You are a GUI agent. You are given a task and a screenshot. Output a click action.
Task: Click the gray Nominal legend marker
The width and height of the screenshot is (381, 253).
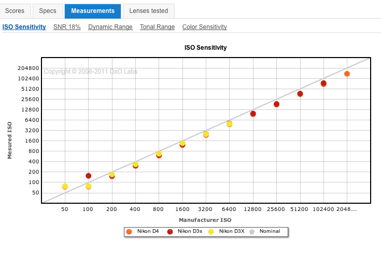pyautogui.click(x=252, y=231)
